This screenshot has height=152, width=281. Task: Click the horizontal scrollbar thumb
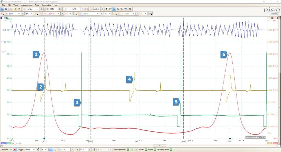tap(159, 146)
